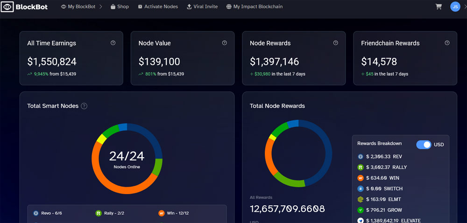Show help for Total Smart Nodes
The image size is (467, 223).
pyautogui.click(x=84, y=106)
